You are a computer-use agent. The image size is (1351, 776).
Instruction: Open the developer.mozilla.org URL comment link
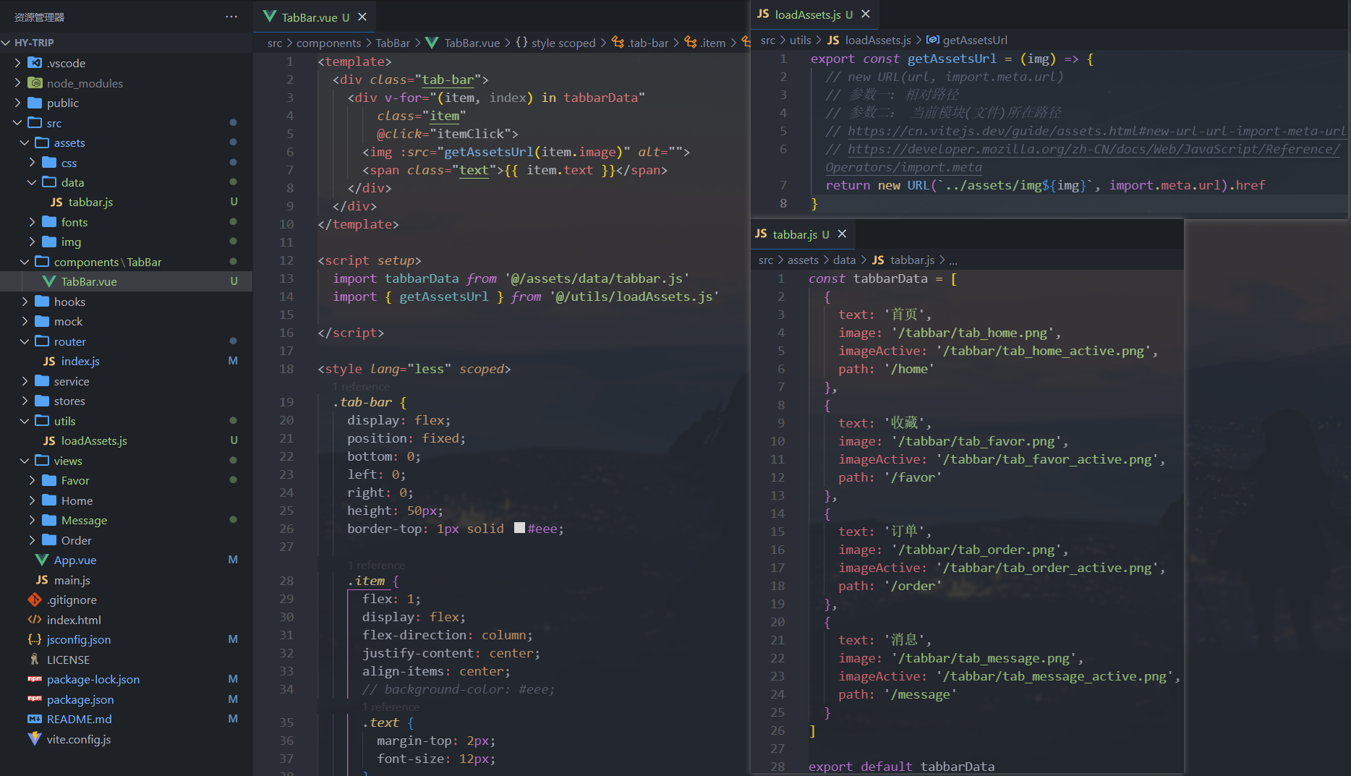click(1094, 149)
